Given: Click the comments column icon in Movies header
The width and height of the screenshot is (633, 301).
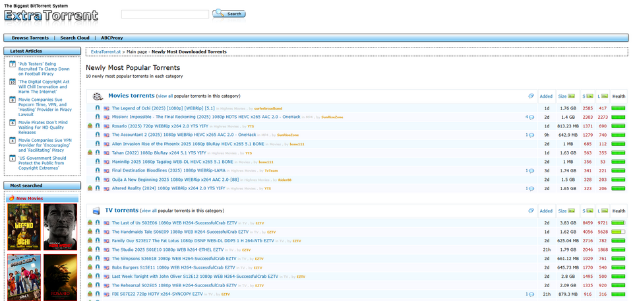Looking at the screenshot, I should (531, 96).
